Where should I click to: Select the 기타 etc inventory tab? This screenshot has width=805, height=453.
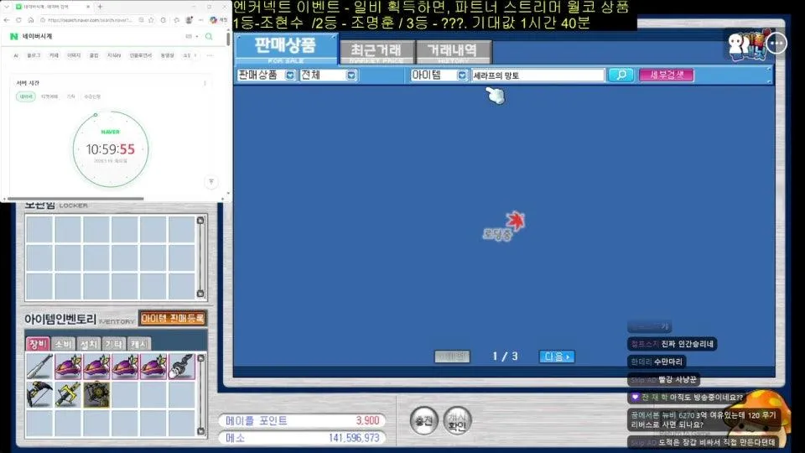click(x=113, y=344)
